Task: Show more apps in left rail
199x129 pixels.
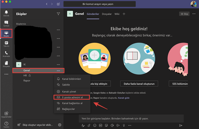Action: [x=6, y=74]
